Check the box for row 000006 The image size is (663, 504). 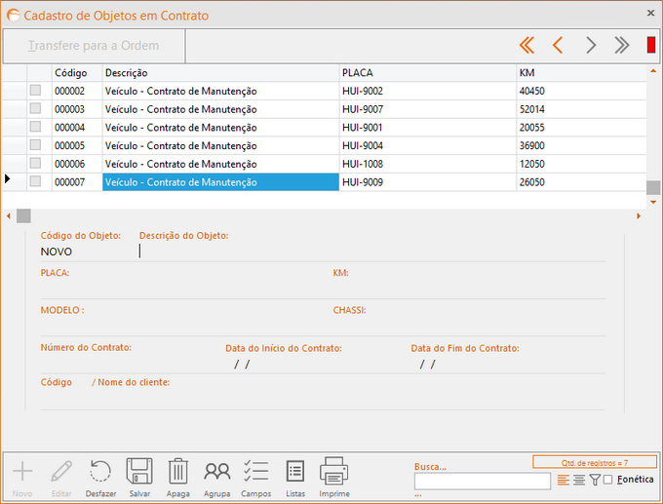click(x=35, y=163)
